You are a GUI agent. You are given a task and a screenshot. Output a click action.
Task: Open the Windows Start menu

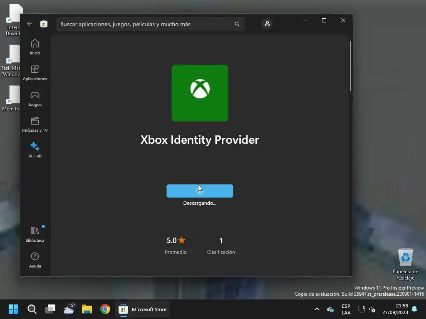[x=13, y=309]
